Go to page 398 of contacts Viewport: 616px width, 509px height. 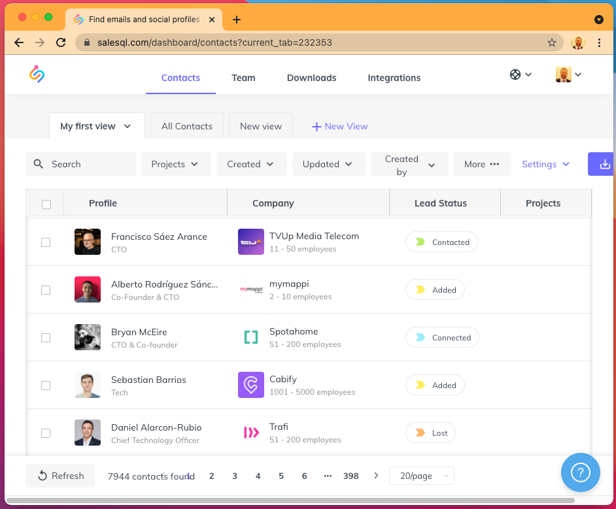(351, 476)
